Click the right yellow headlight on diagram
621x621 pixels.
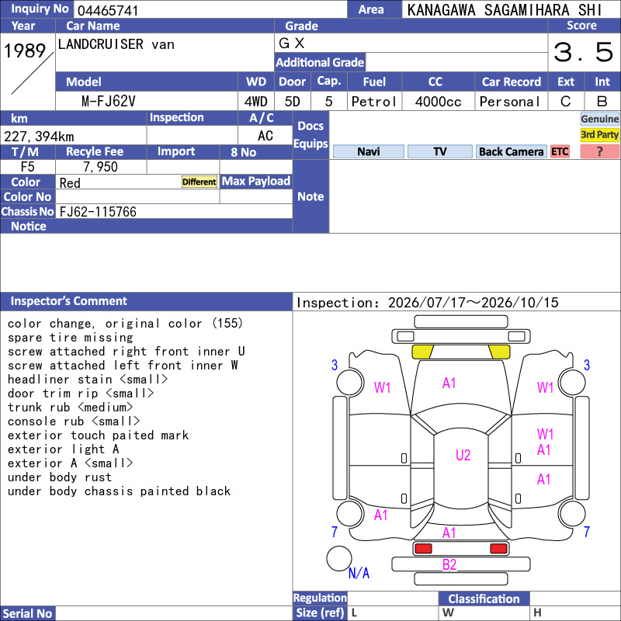click(x=499, y=352)
